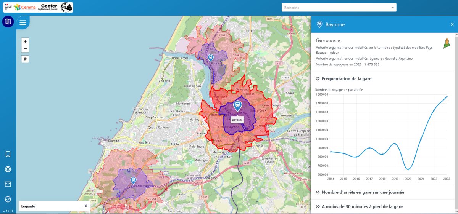
Task: Expand the Légende panel
Action: 86,206
